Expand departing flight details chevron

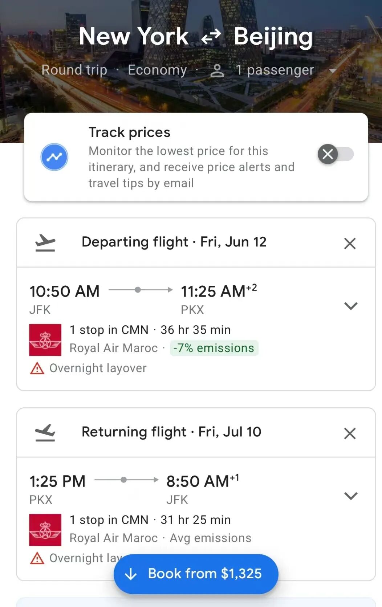click(351, 306)
